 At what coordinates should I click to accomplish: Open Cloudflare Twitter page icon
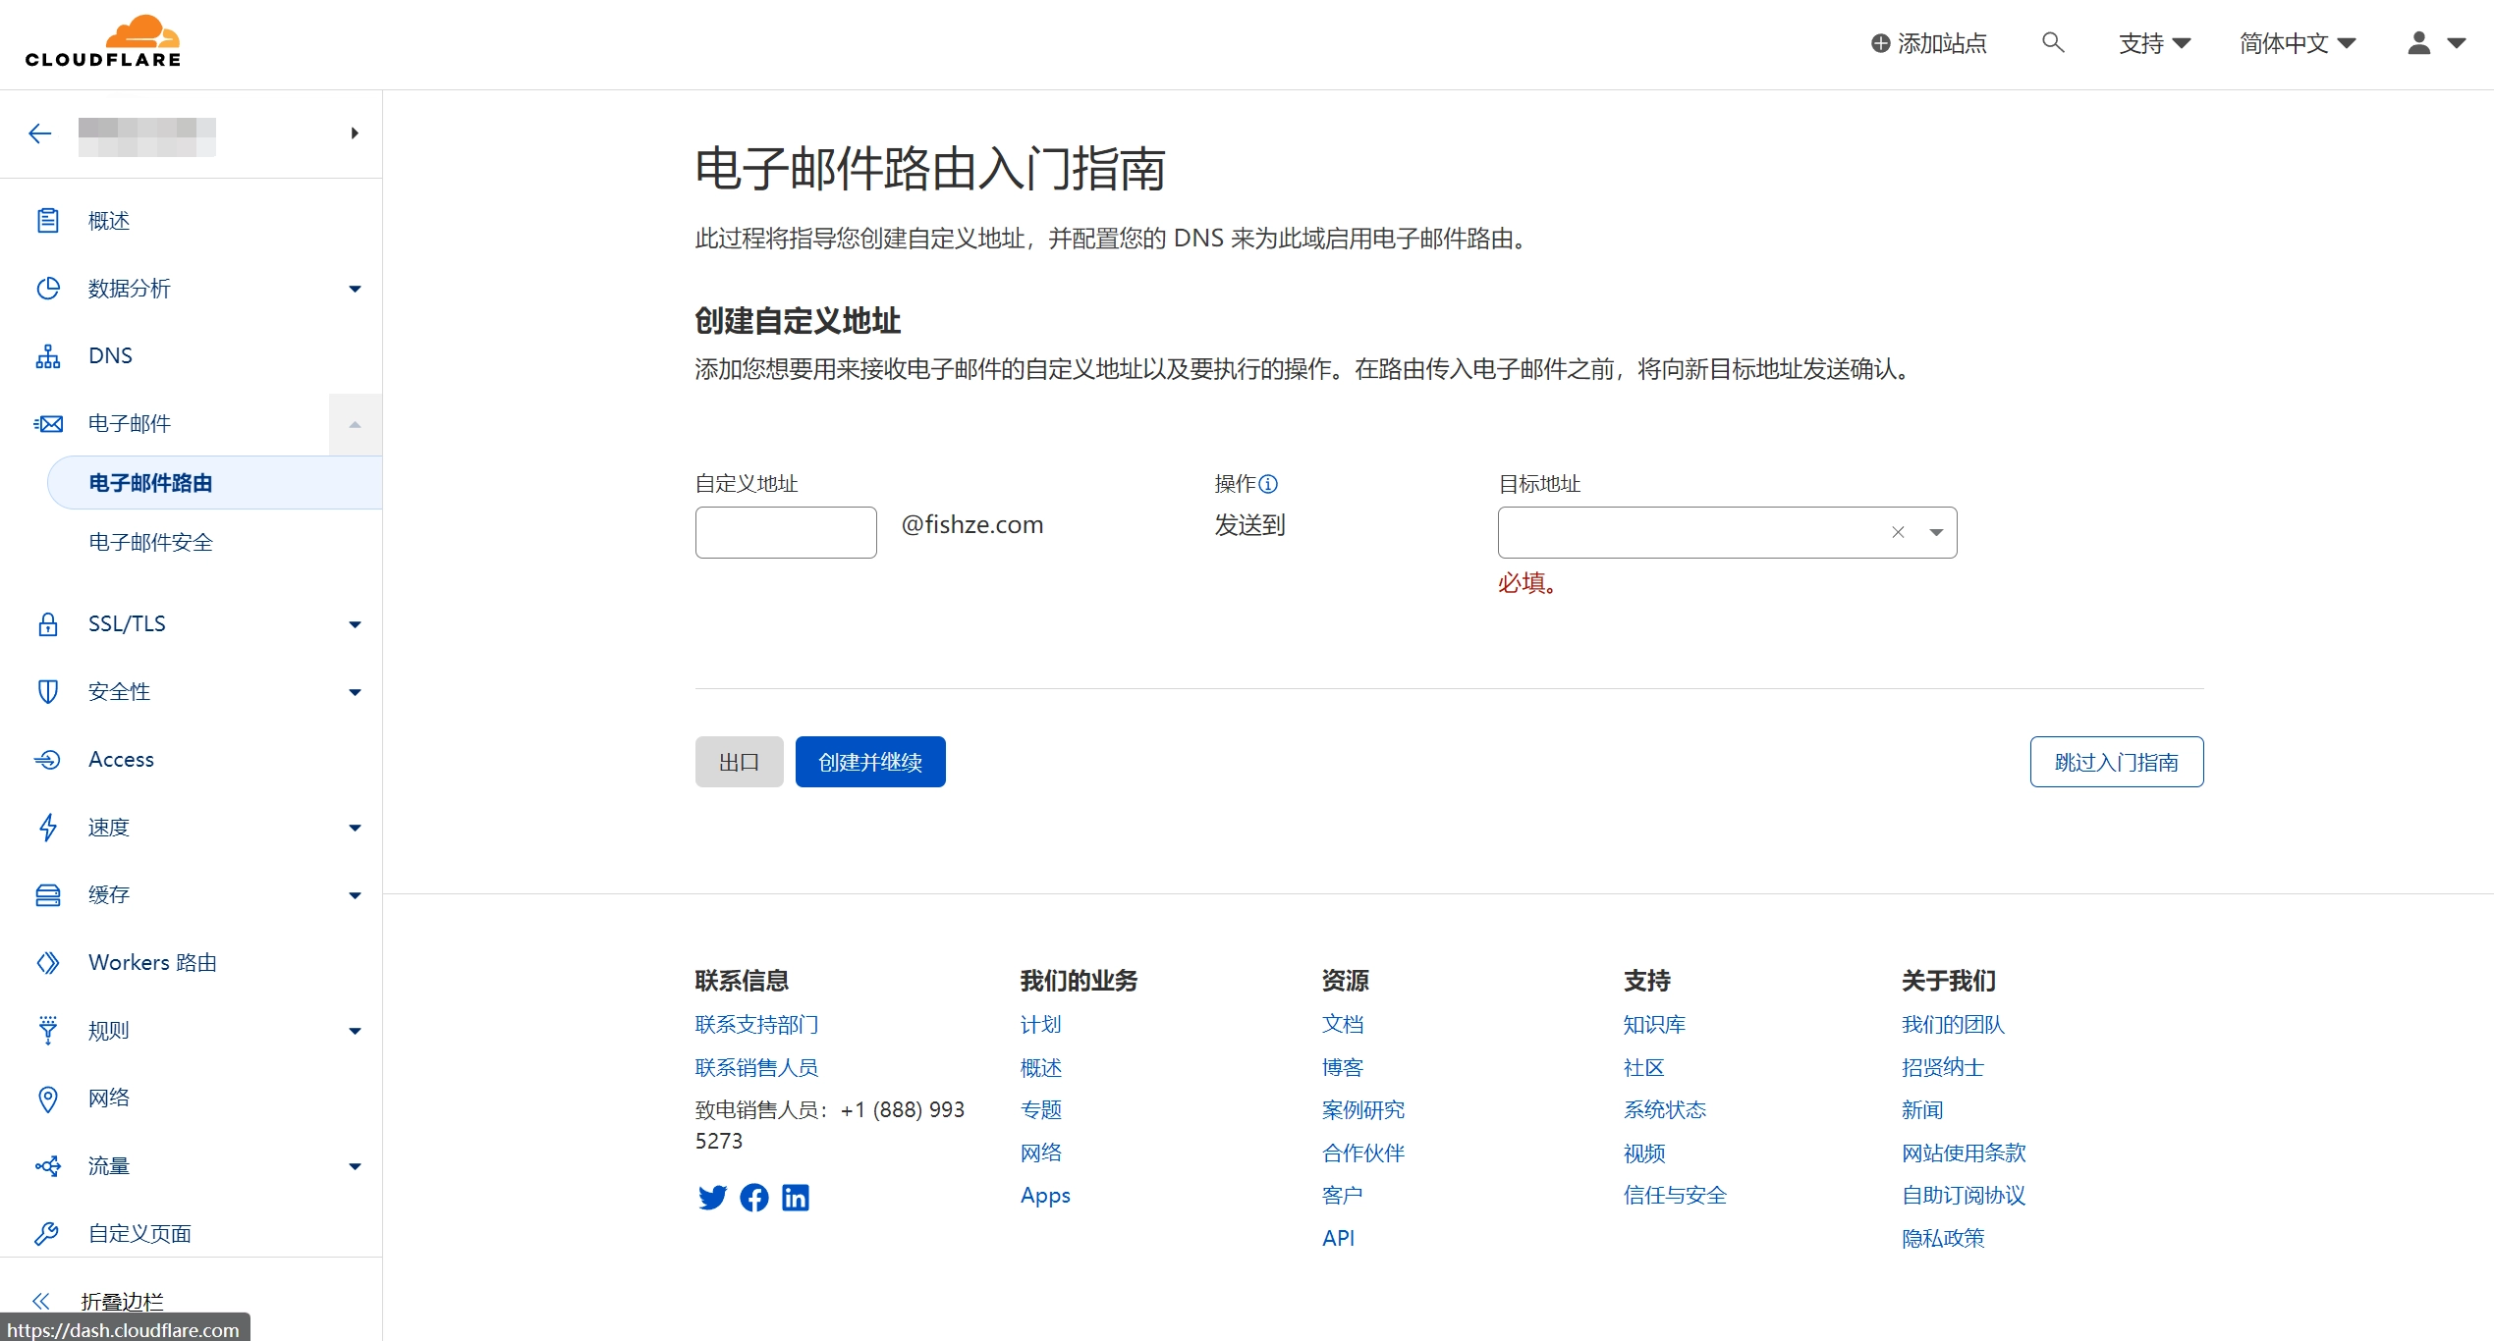712,1198
